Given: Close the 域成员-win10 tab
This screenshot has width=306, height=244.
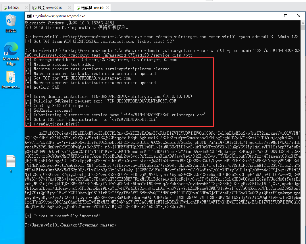Looking at the screenshot, I should point(107,7).
